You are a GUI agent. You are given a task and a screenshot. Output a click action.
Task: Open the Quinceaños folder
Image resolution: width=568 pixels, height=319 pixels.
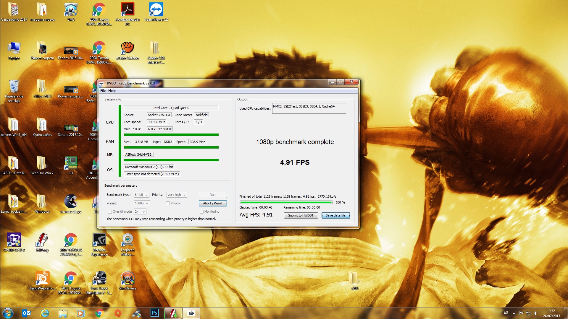click(x=42, y=127)
